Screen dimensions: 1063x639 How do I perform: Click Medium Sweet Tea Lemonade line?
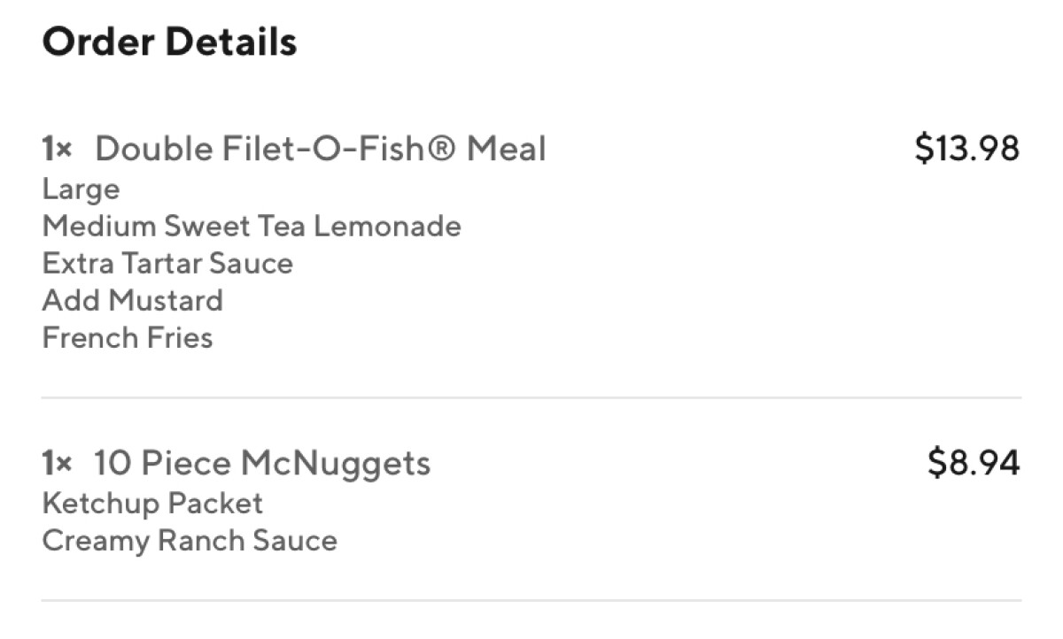click(252, 227)
